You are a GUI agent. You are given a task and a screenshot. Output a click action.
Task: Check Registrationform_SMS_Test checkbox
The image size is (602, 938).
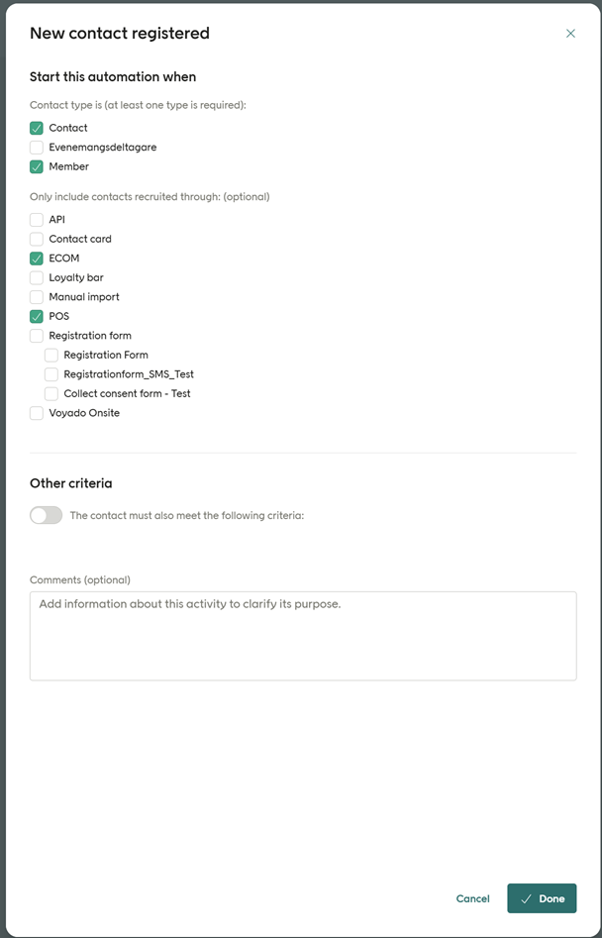(51, 374)
